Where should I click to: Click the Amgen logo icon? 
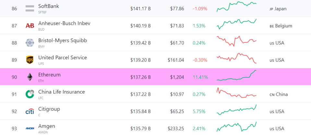tap(30, 128)
